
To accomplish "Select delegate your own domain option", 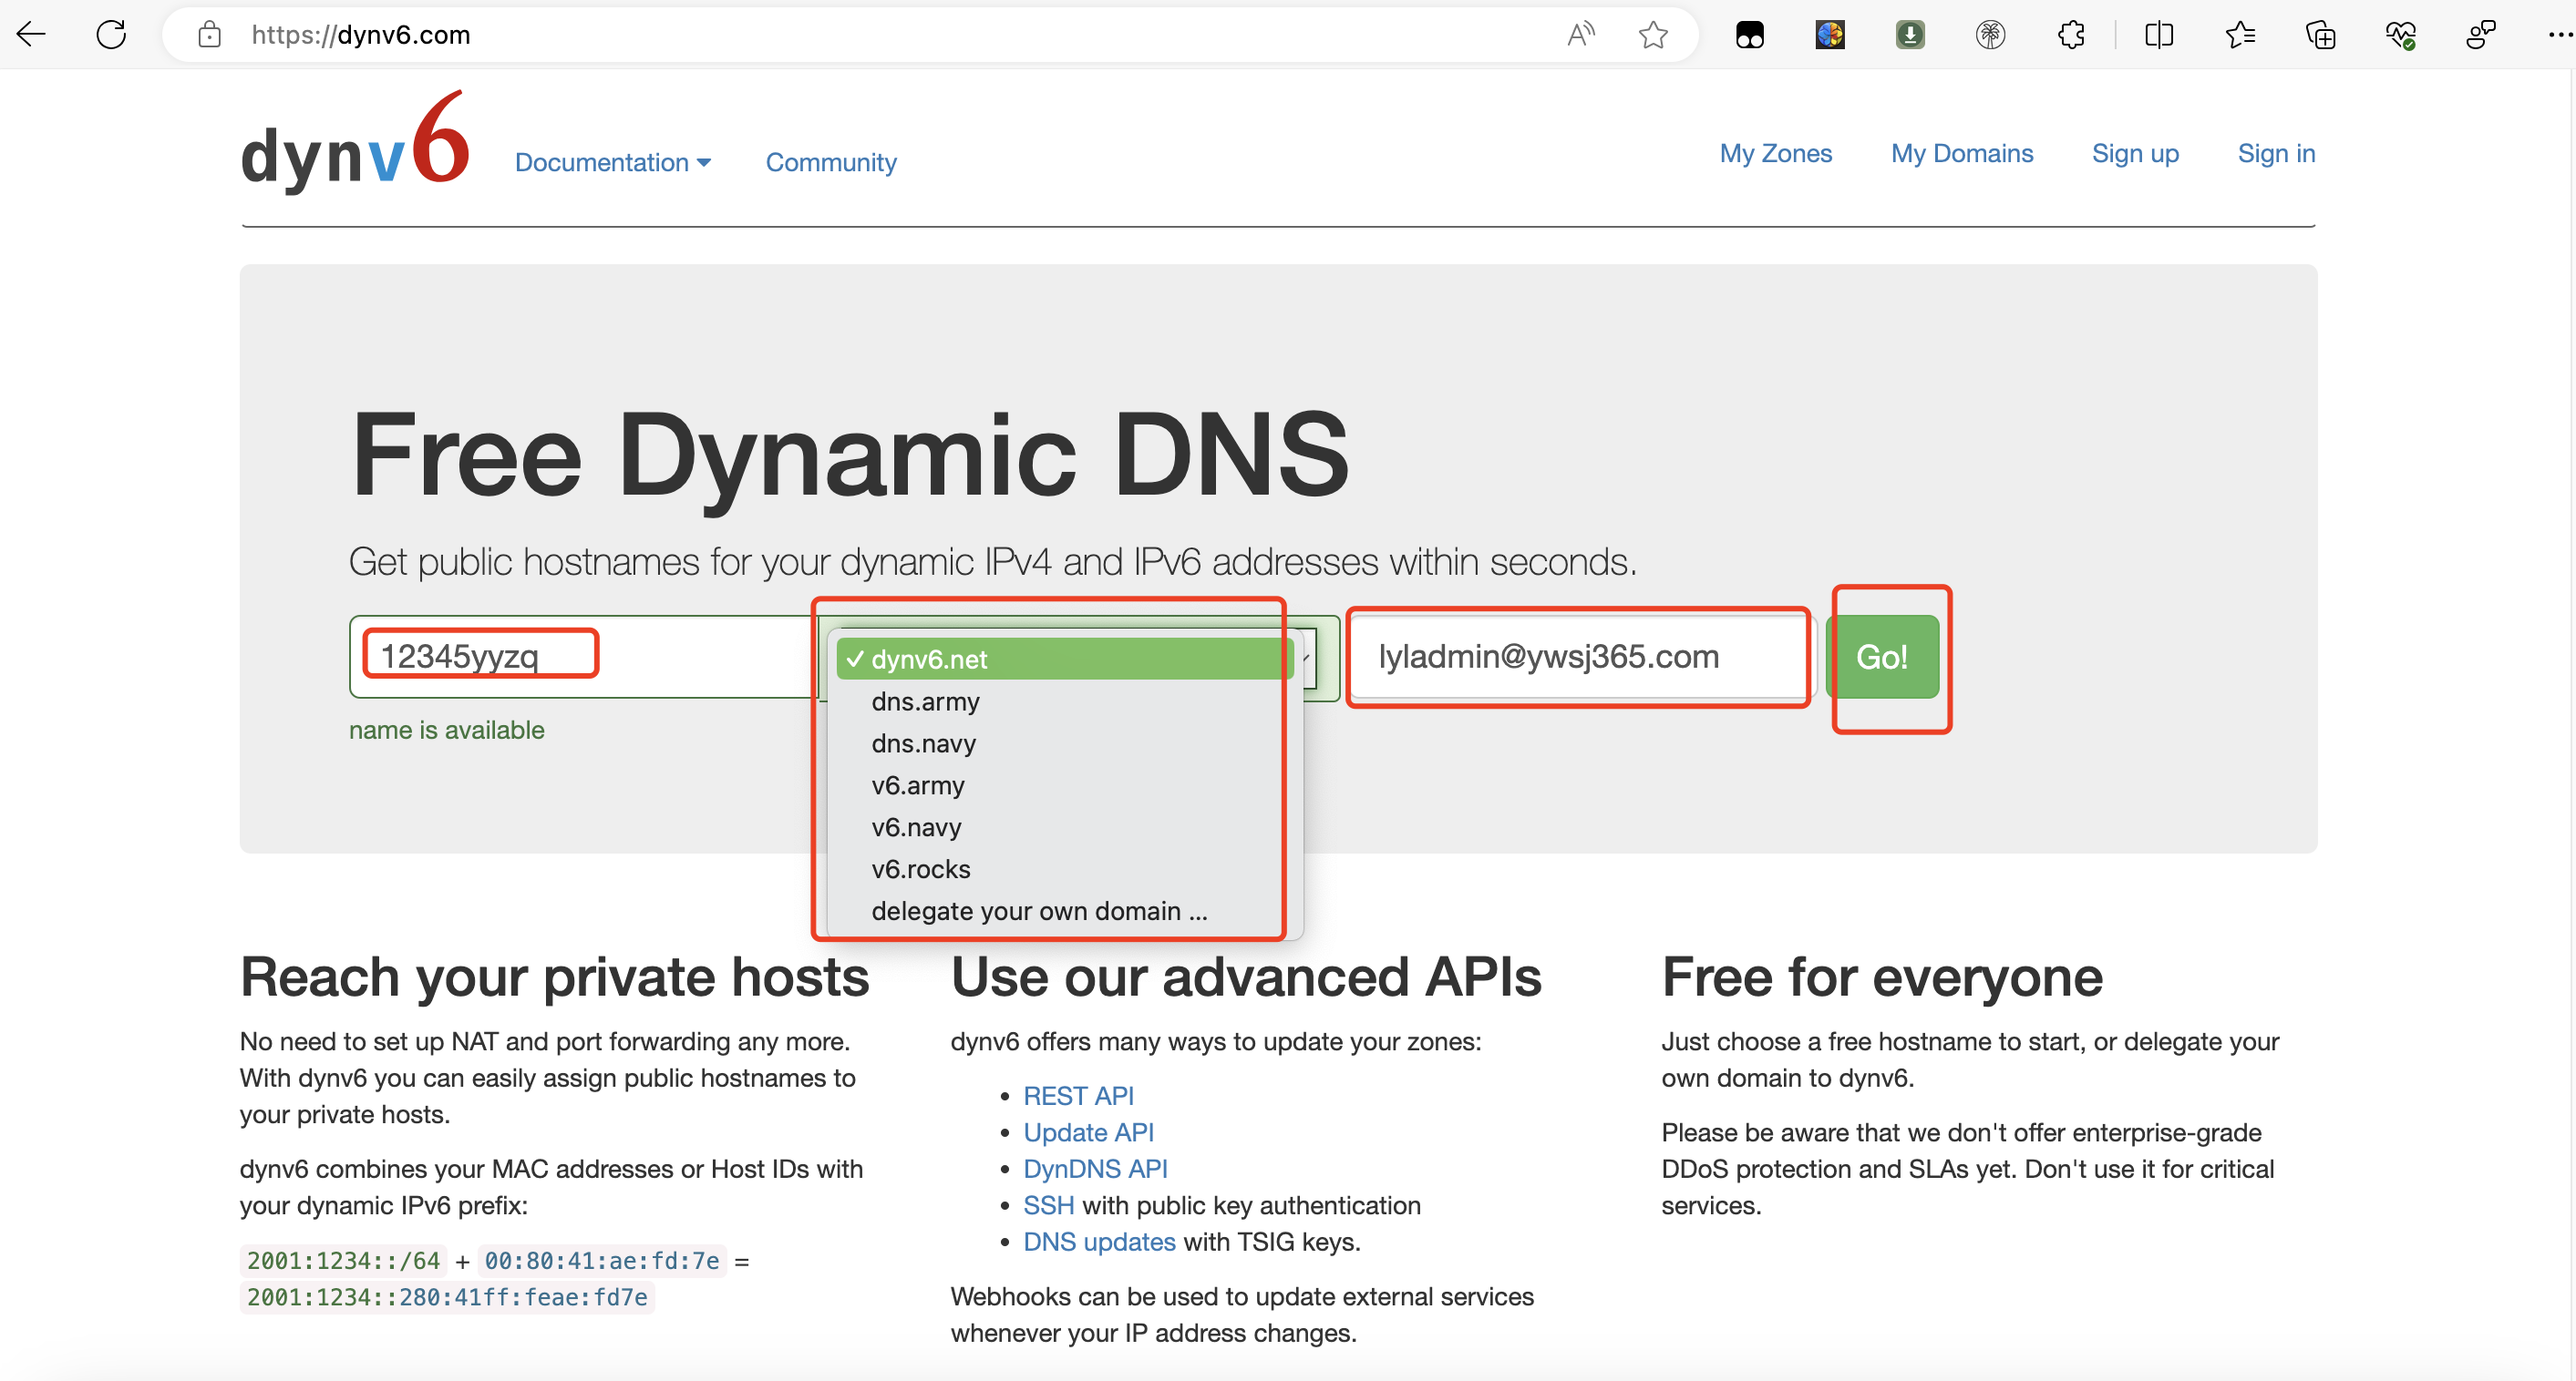I will point(1038,911).
